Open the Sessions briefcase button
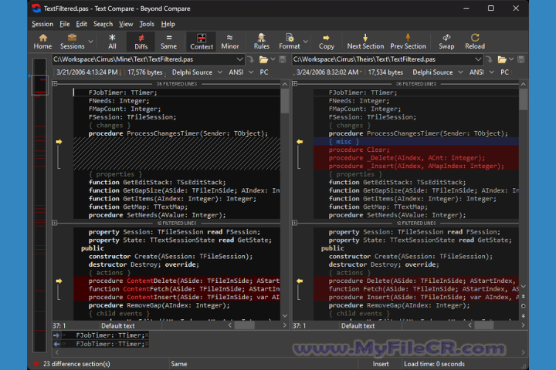This screenshot has width=556, height=370. tap(72, 42)
